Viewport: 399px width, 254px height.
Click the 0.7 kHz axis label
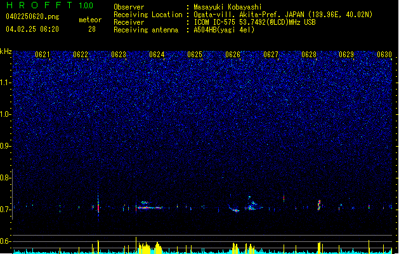coord(6,210)
